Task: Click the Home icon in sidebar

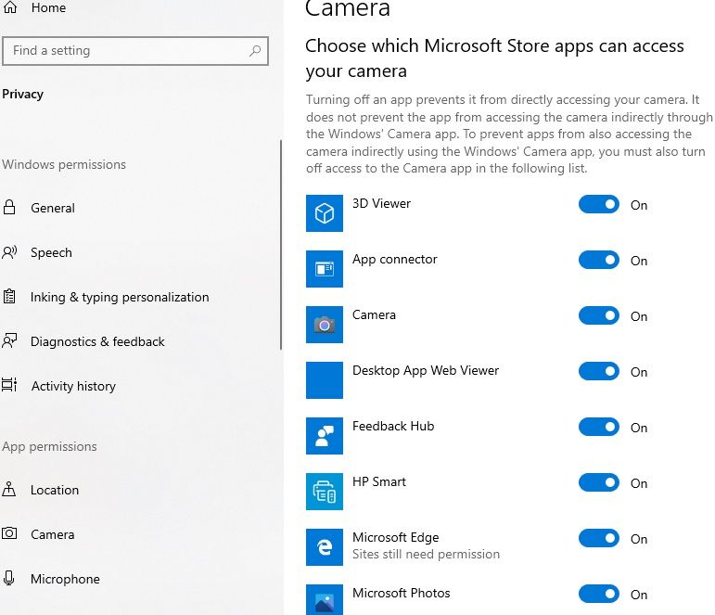Action: pos(10,7)
